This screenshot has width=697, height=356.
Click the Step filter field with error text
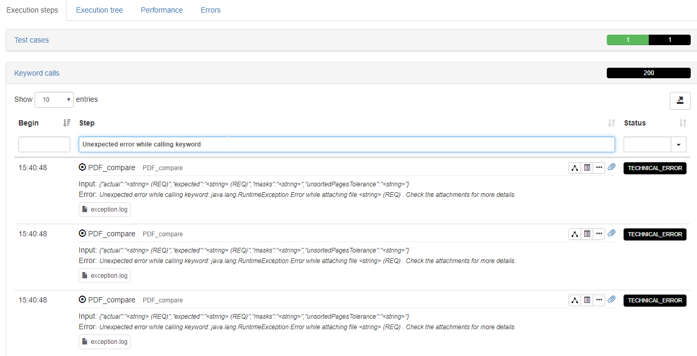pyautogui.click(x=347, y=144)
